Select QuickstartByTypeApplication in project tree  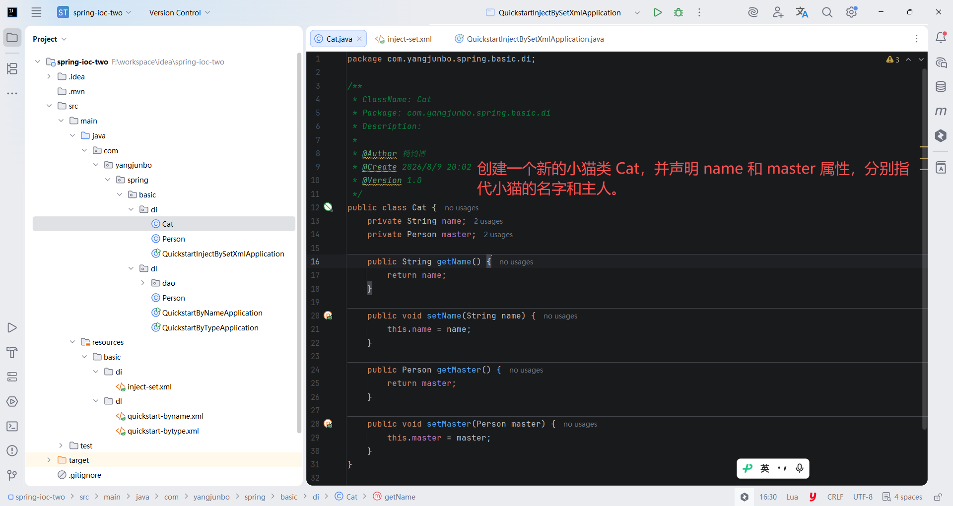pos(210,327)
